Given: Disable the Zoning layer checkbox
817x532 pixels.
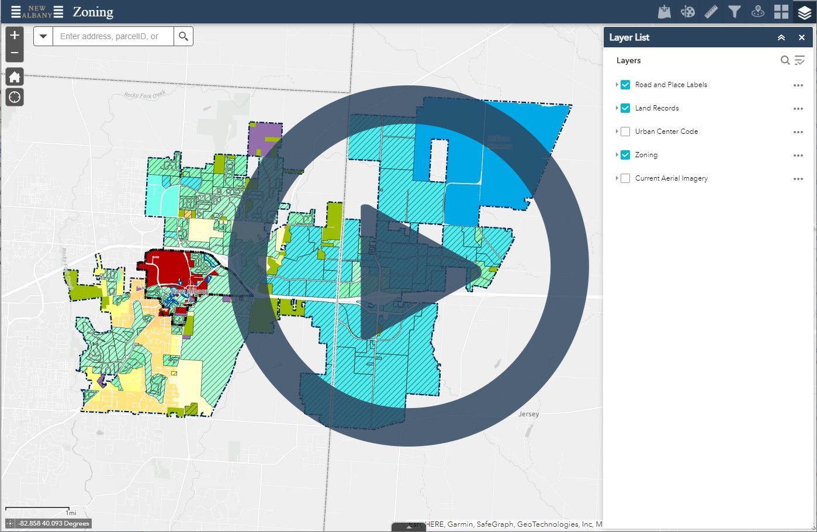Looking at the screenshot, I should 625,155.
